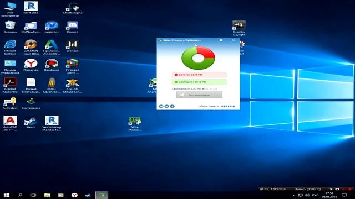The width and height of the screenshot is (355, 199).
Task: Select the DAEMON Tools Ultra desktop icon
Action: tap(31, 48)
